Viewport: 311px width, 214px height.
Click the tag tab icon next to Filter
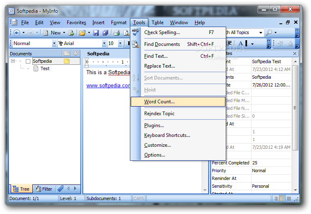pos(60,189)
